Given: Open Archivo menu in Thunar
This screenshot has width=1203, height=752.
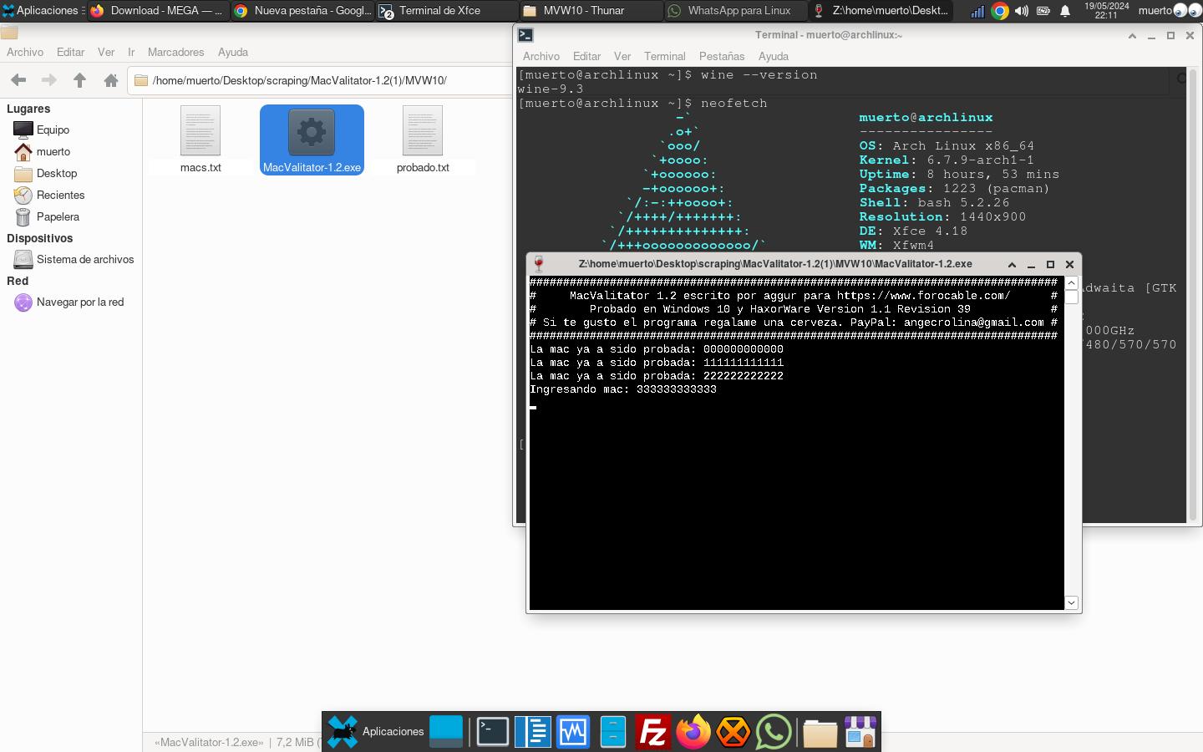Looking at the screenshot, I should pyautogui.click(x=25, y=52).
